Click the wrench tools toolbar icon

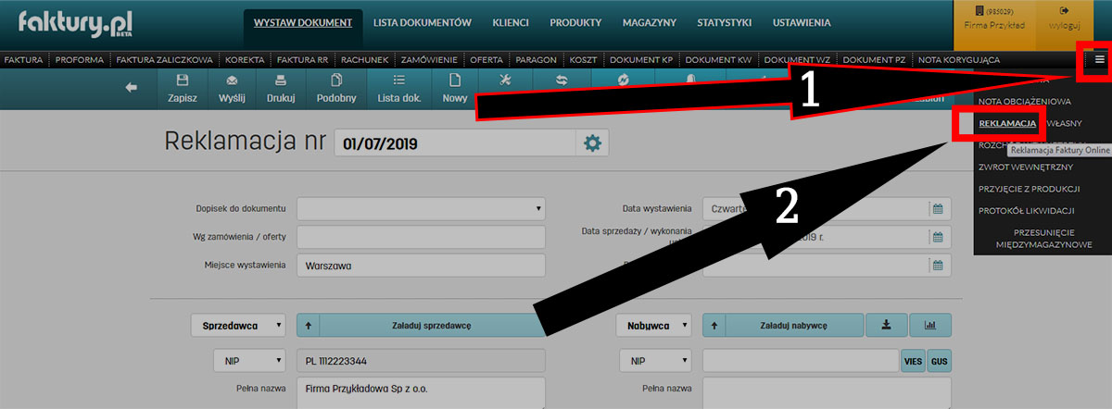505,81
